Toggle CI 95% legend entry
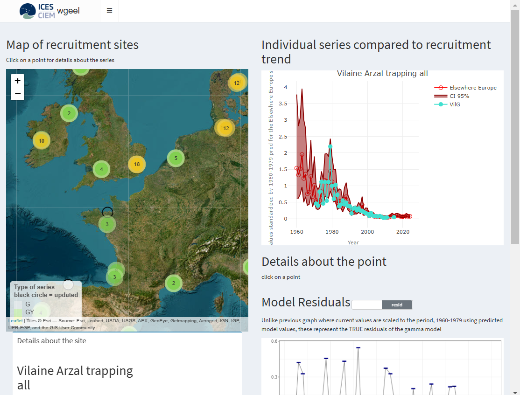This screenshot has width=520, height=395. coord(459,96)
